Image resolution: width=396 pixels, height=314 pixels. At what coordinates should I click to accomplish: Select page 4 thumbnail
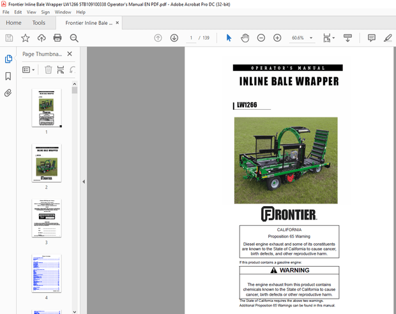pyautogui.click(x=47, y=274)
